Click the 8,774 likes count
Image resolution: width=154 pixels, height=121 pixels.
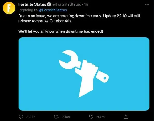pos(101,117)
